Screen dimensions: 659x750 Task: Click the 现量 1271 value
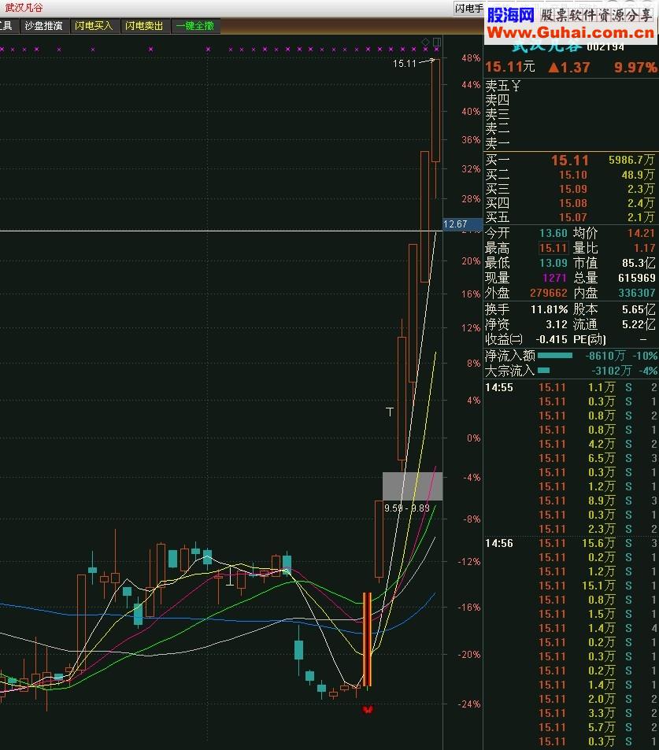pos(554,278)
